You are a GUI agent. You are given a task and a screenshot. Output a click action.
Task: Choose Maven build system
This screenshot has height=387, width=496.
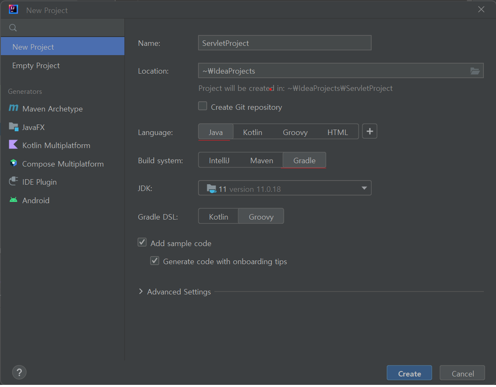click(261, 161)
